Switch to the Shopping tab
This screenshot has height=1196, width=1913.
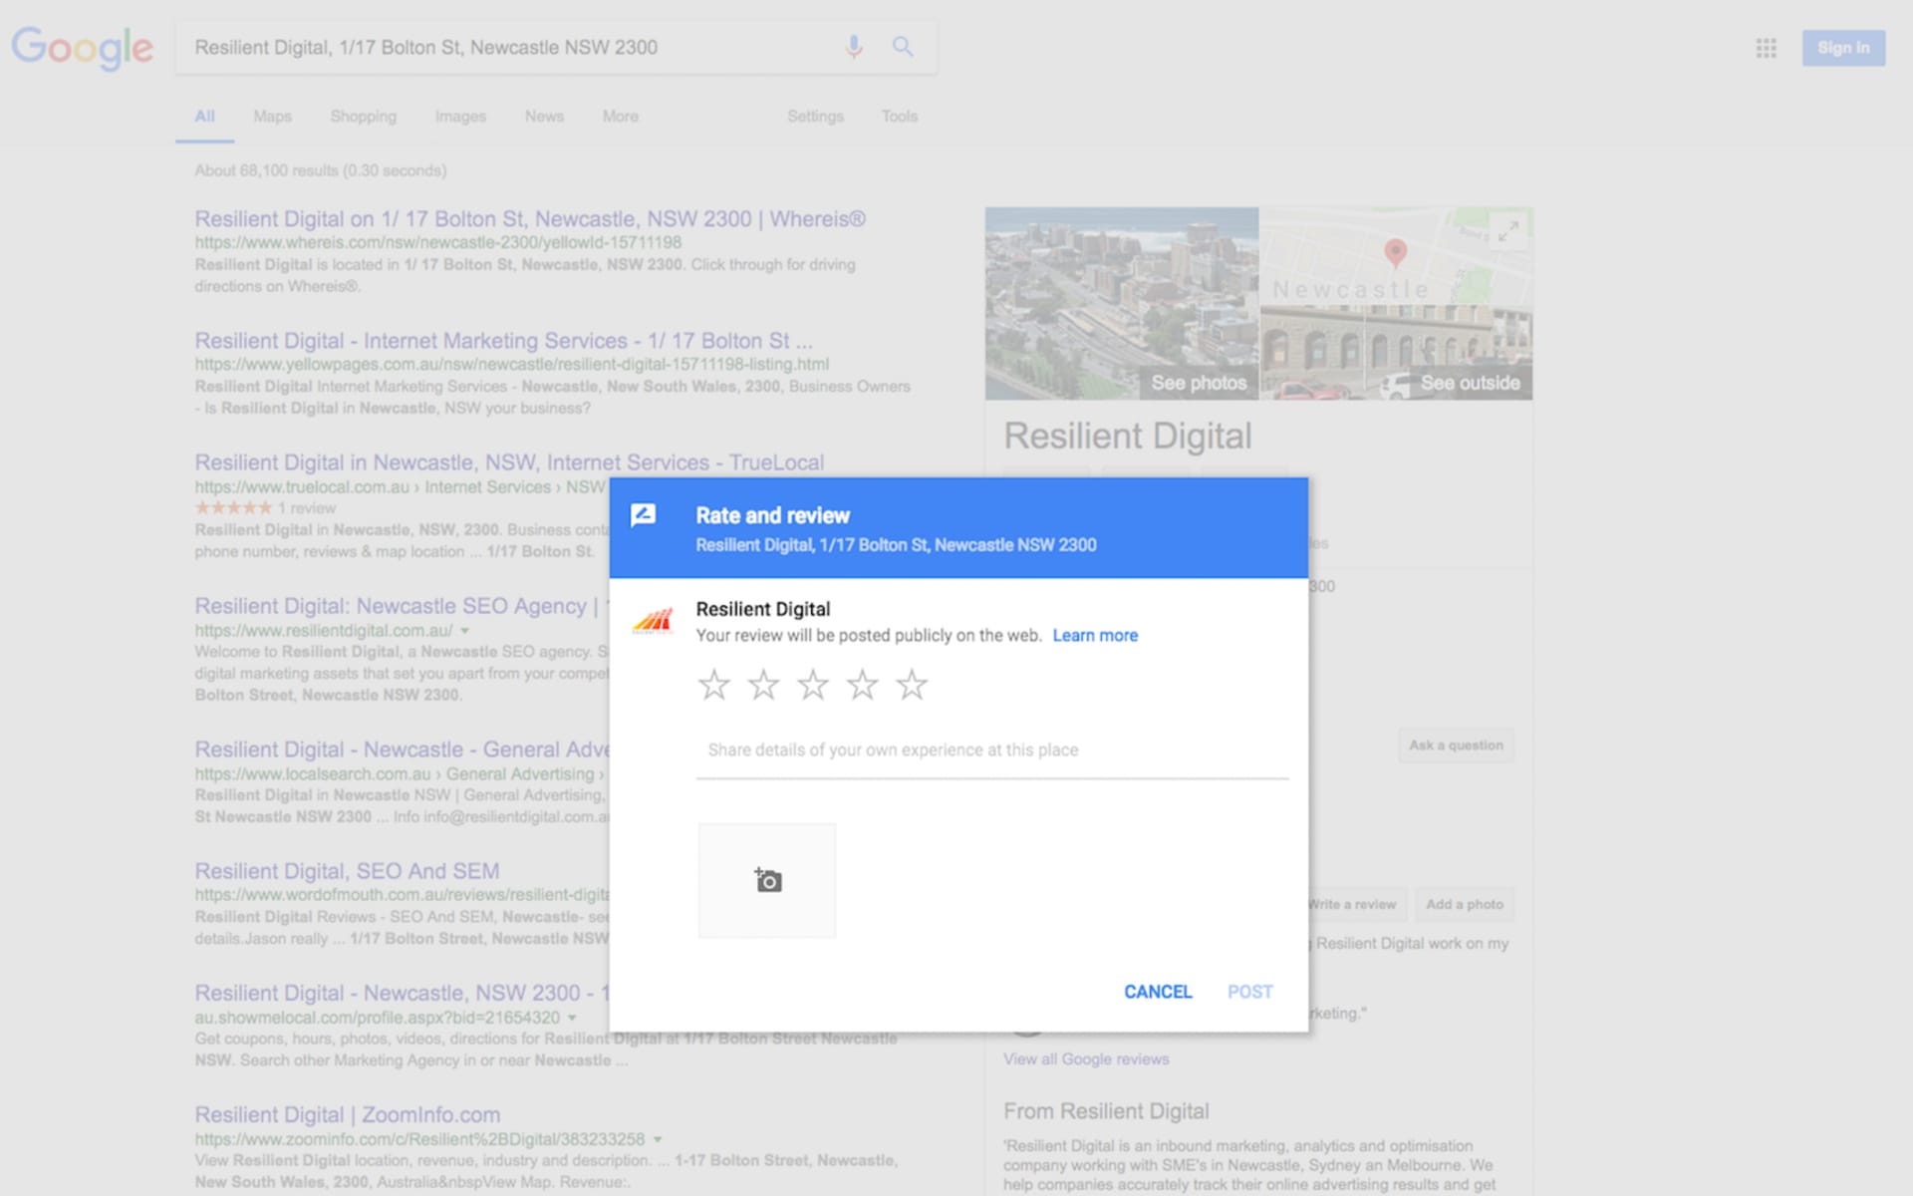[x=364, y=117]
